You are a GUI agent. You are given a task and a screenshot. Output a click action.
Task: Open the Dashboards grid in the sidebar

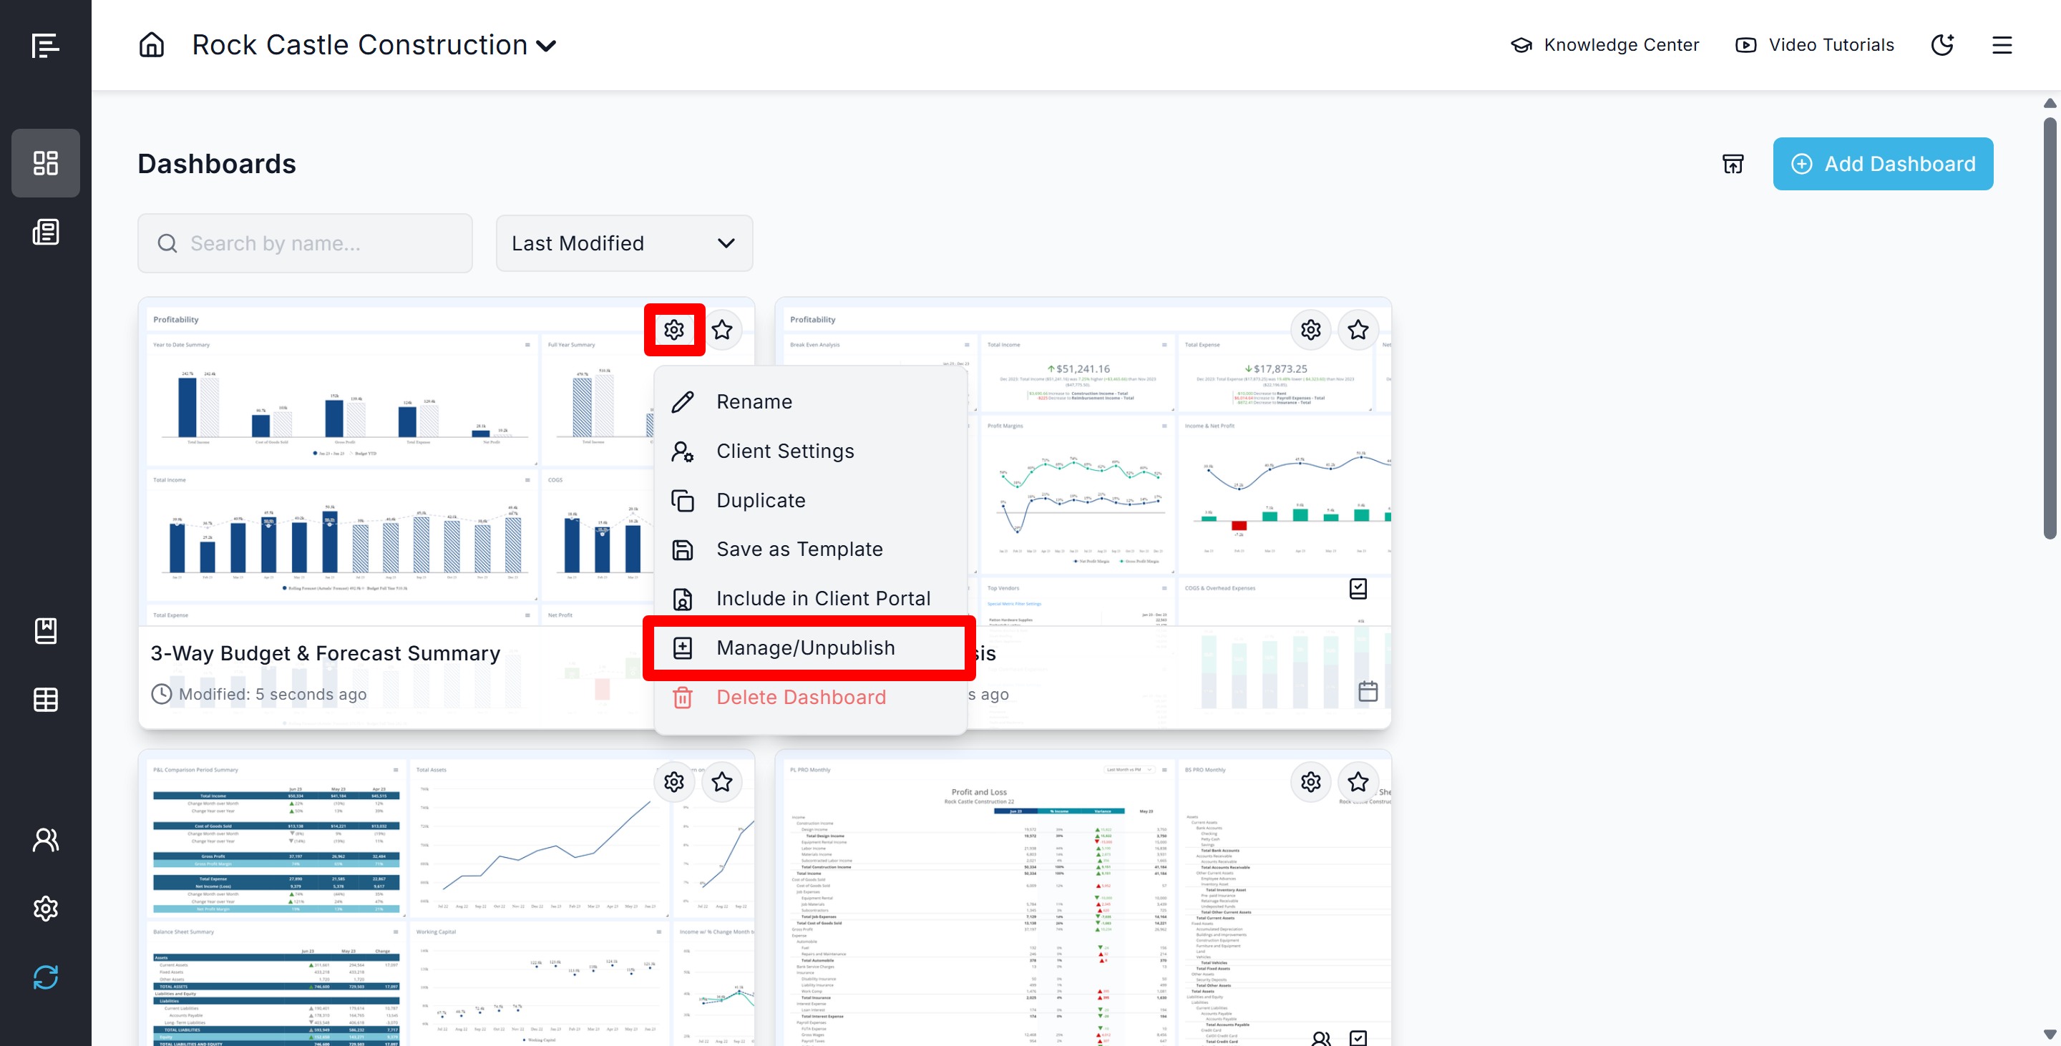pyautogui.click(x=46, y=163)
